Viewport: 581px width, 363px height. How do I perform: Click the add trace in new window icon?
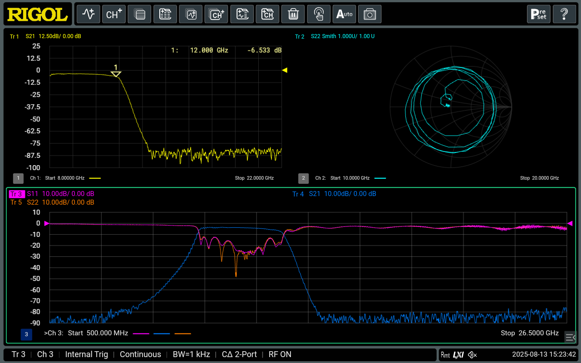[191, 14]
